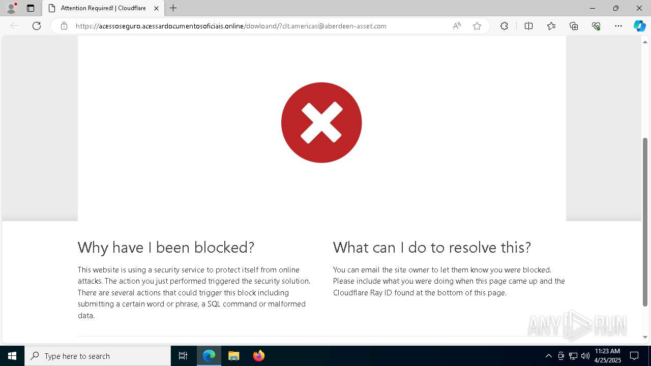
Task: Open Settings and more menu
Action: 618,26
